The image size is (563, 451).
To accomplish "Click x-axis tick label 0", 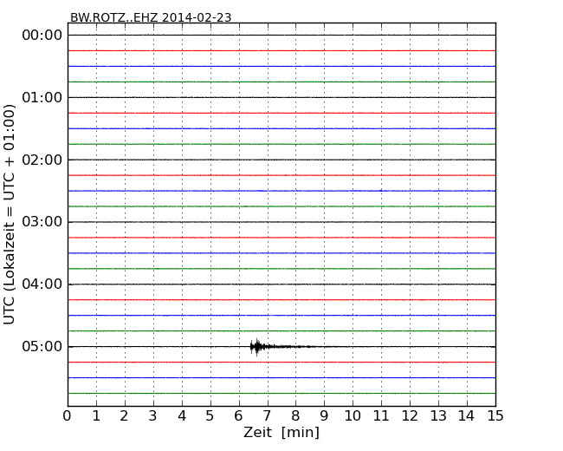I will [x=68, y=416].
